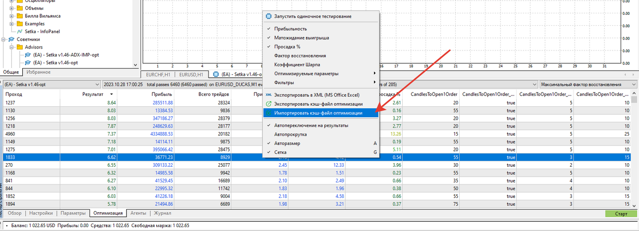Switch to the Настройки tab
The height and width of the screenshot is (231, 639).
(x=41, y=213)
